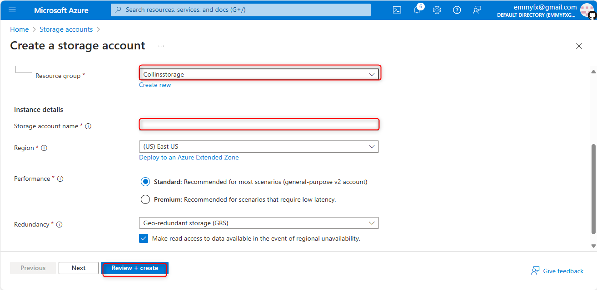This screenshot has height=290, width=597.
Task: Click the Create new resource group link
Action: pyautogui.click(x=155, y=85)
